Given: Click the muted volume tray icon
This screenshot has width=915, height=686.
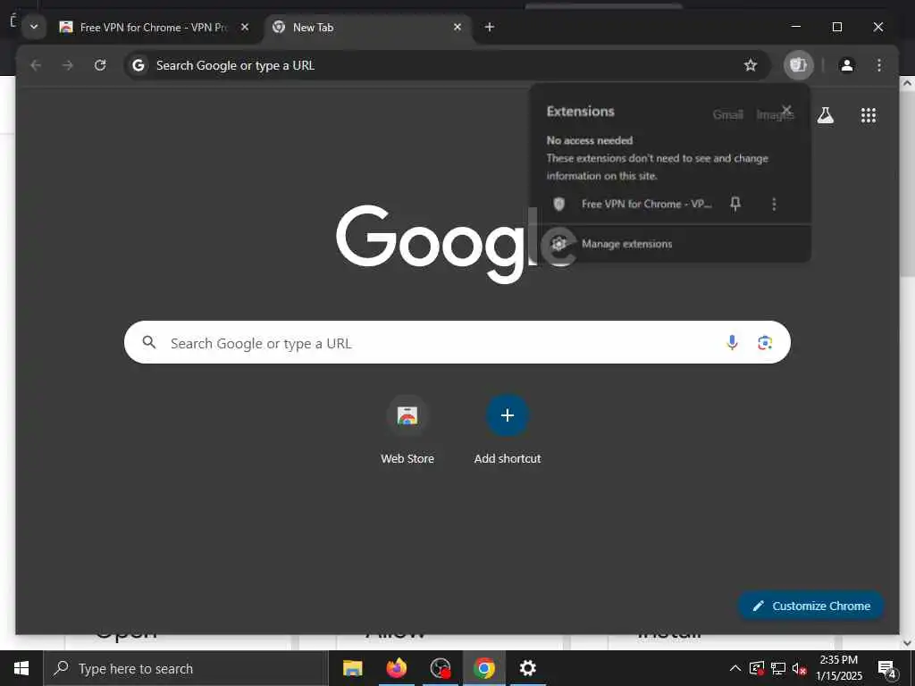Looking at the screenshot, I should [x=799, y=668].
